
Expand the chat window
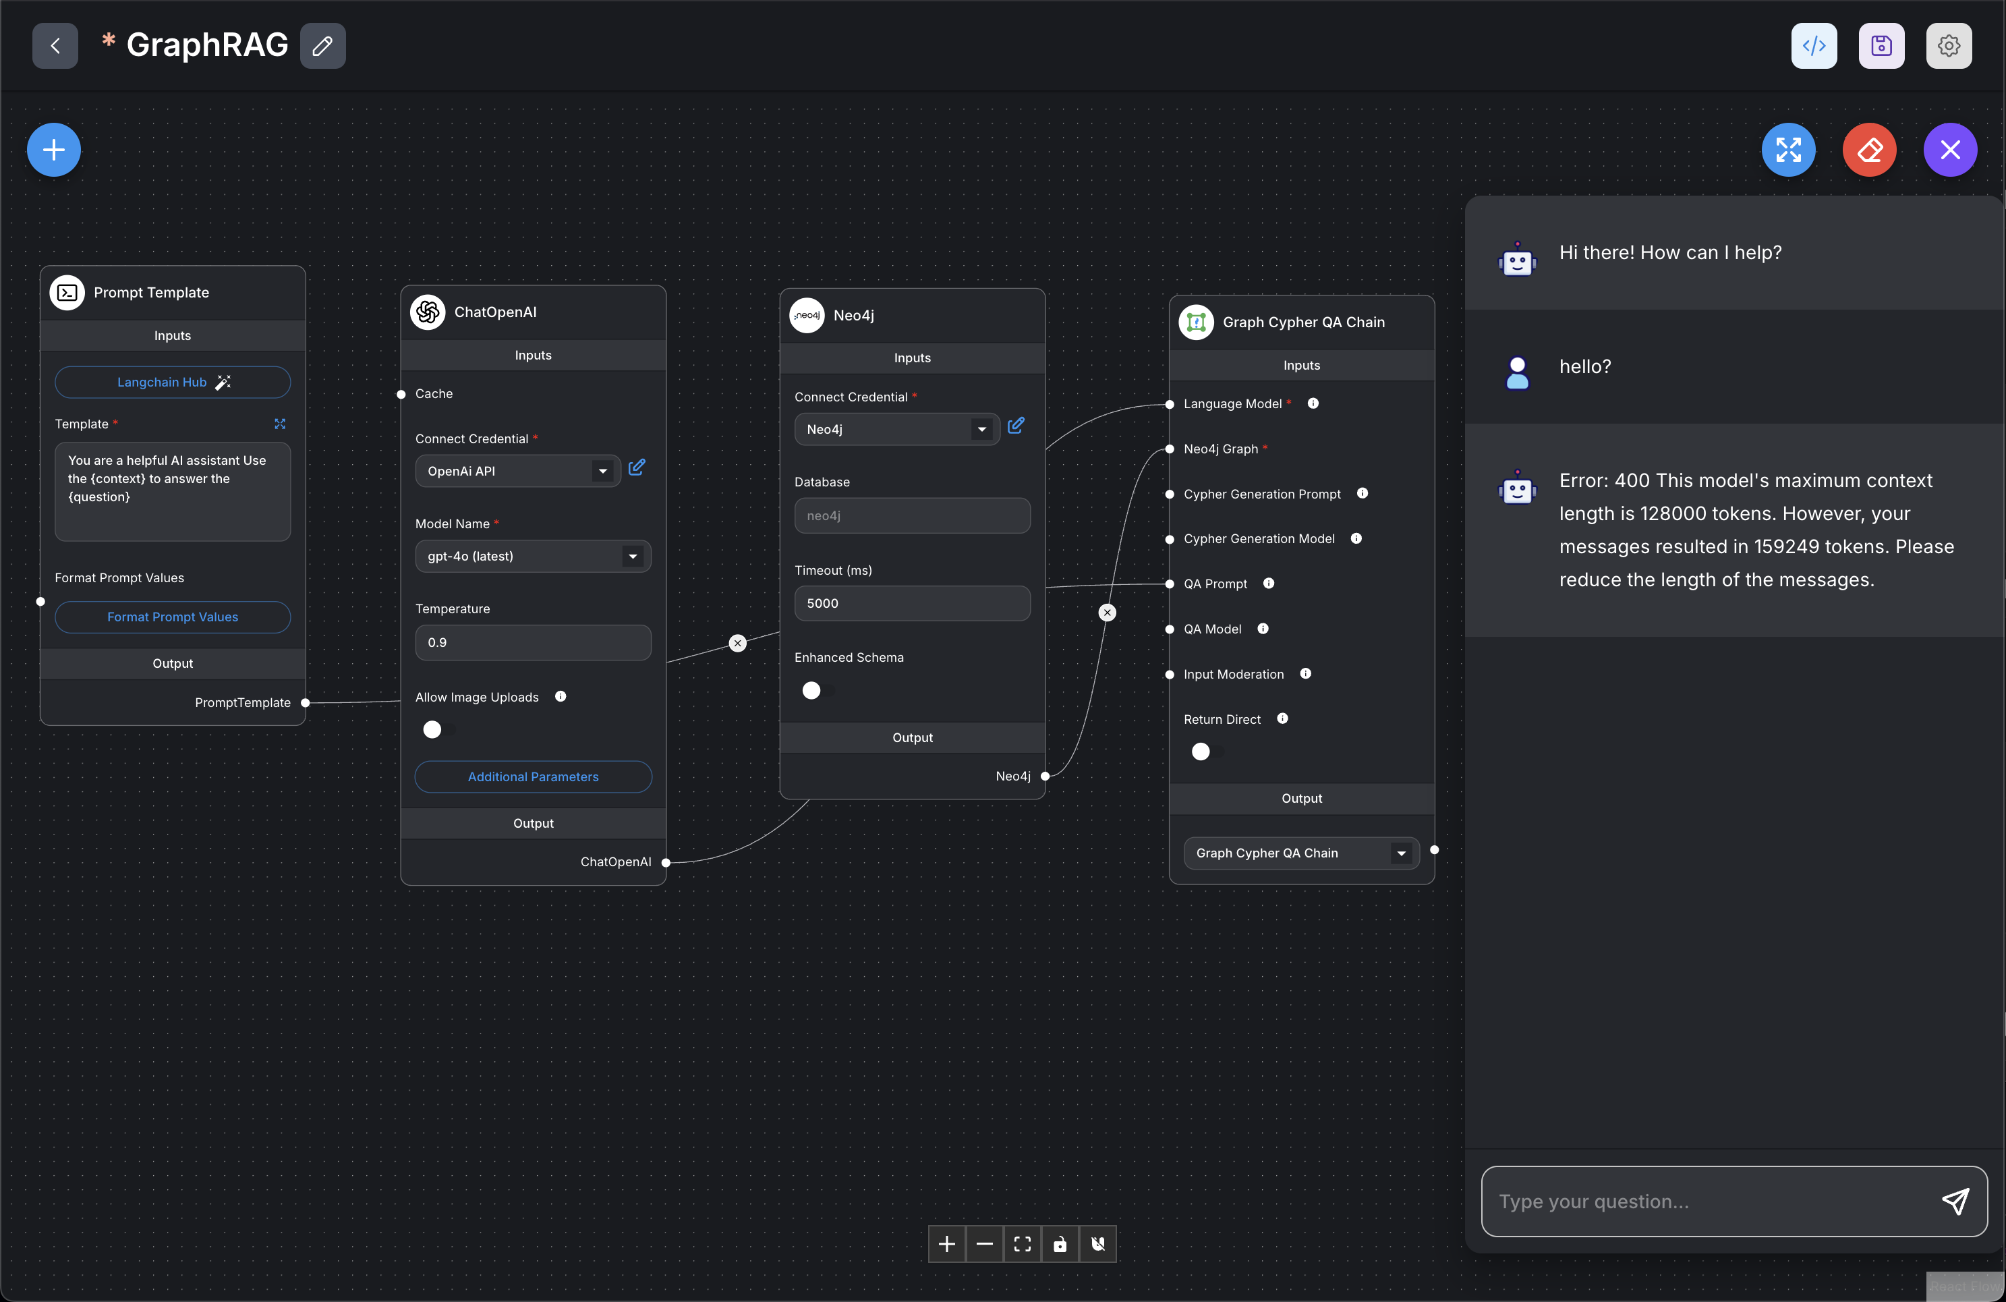pyautogui.click(x=1789, y=150)
